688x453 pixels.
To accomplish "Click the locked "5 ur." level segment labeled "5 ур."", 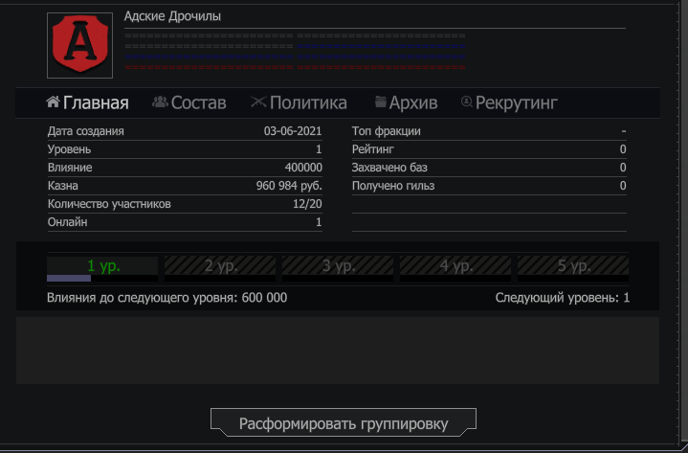I will pyautogui.click(x=573, y=265).
